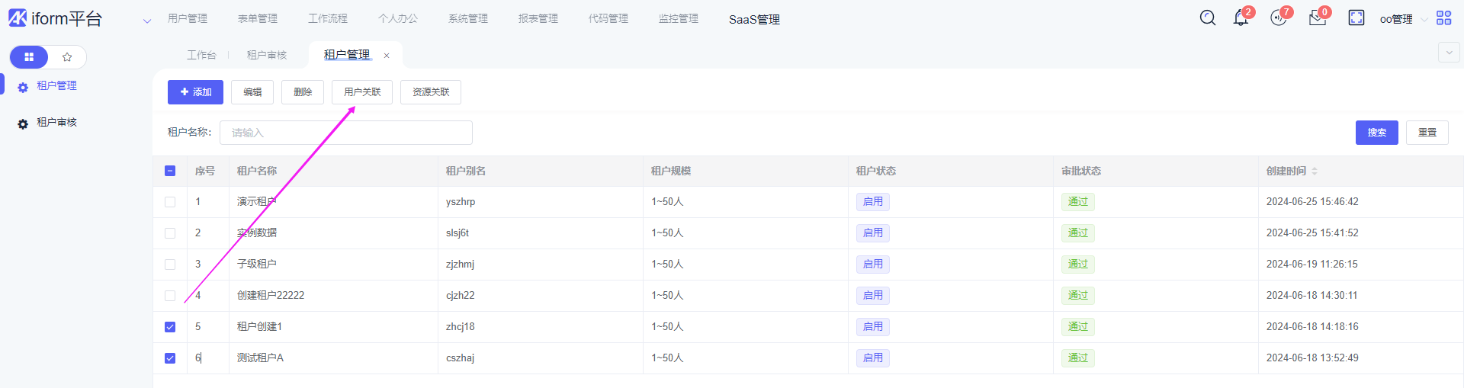Expand the chevron beside iform平台 logo
The image size is (1464, 388).
point(147,21)
